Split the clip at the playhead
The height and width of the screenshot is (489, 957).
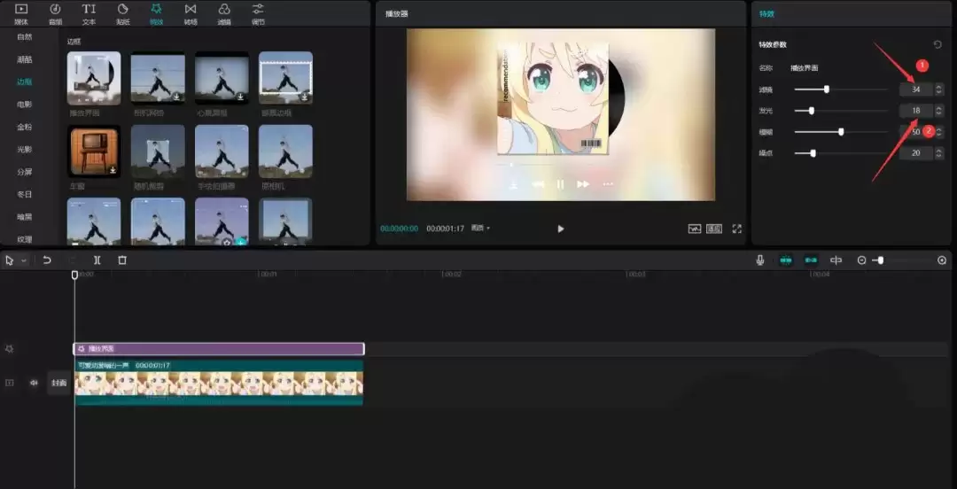click(x=97, y=260)
